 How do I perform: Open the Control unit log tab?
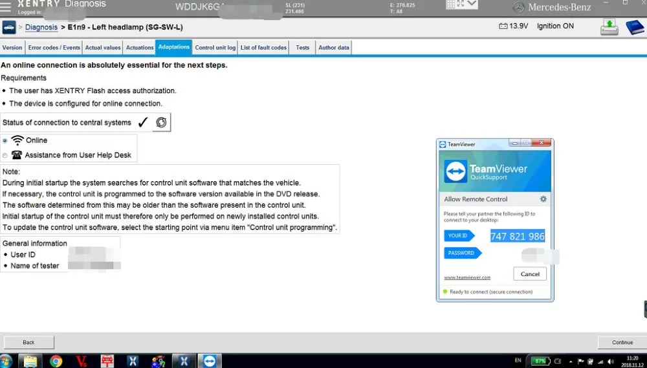coord(215,47)
